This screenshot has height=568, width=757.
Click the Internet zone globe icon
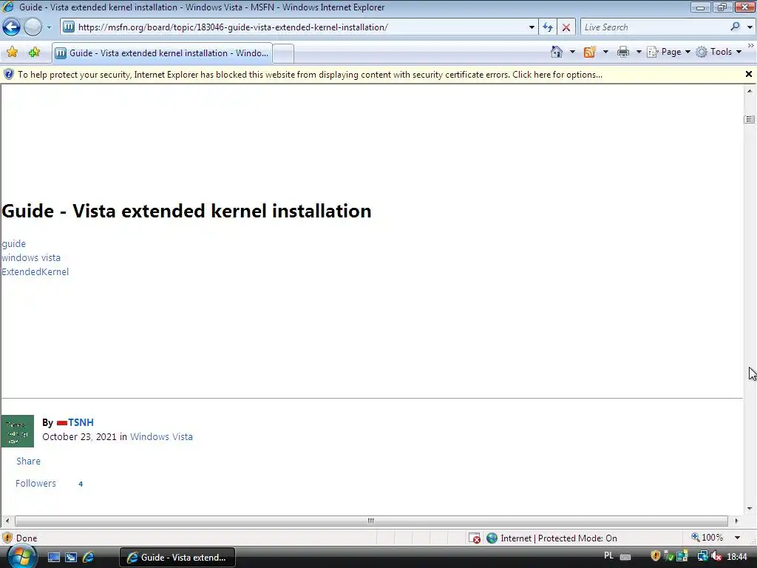[492, 538]
